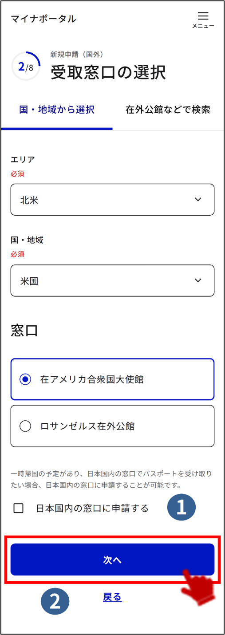Click the chevron arrow in 国・地域 dropdown
Screen dimensions: 225x635
click(198, 280)
